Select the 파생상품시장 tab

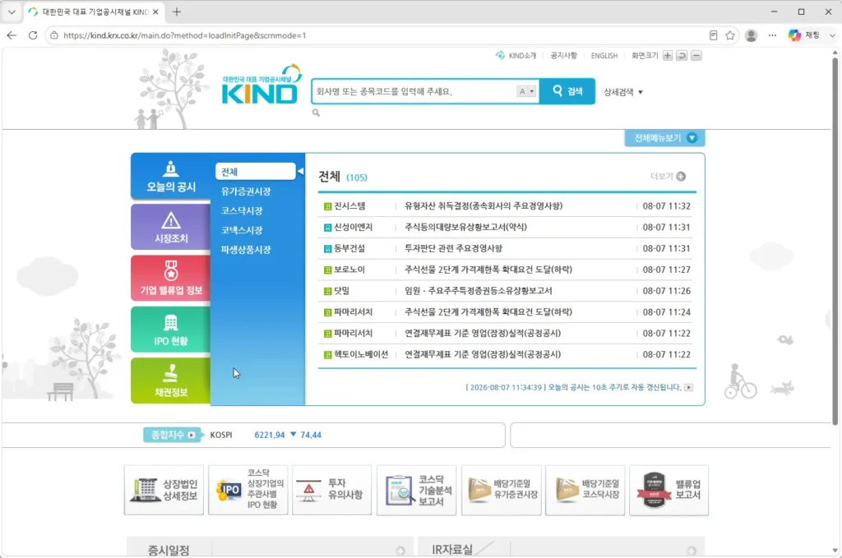point(245,250)
